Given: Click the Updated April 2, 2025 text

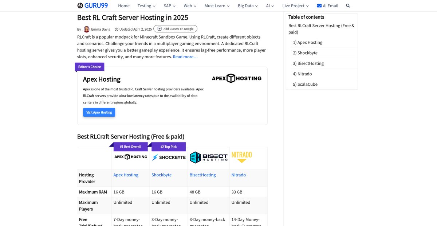Looking at the screenshot, I should pos(135,29).
